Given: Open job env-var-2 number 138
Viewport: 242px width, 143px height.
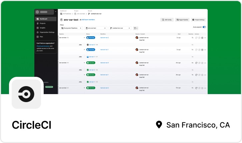Looking at the screenshot, I should pos(92,45).
